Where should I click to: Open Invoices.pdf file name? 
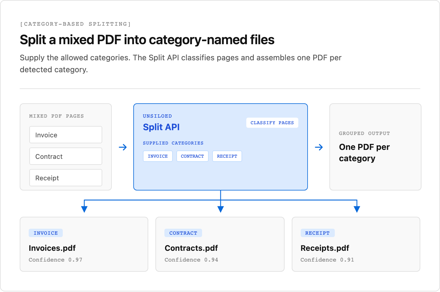(52, 248)
